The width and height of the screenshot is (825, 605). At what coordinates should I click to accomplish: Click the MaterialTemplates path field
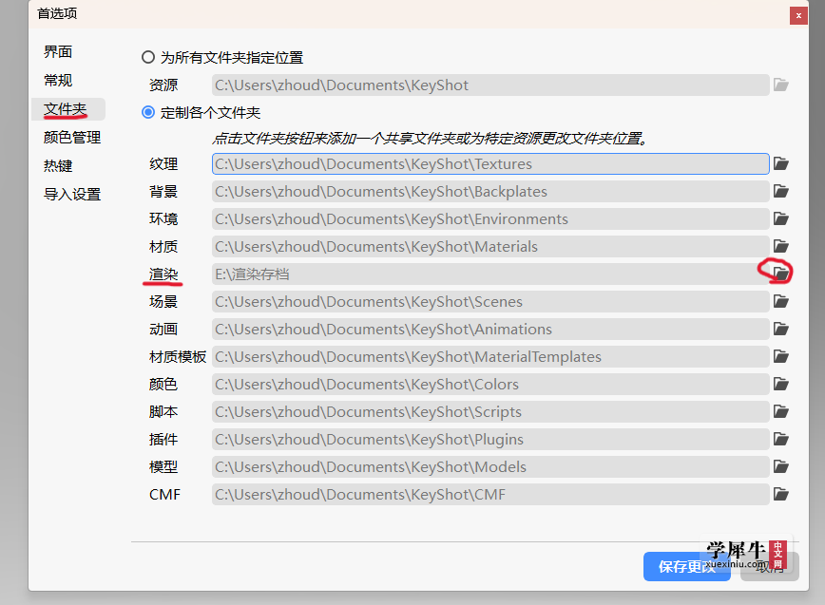(490, 356)
